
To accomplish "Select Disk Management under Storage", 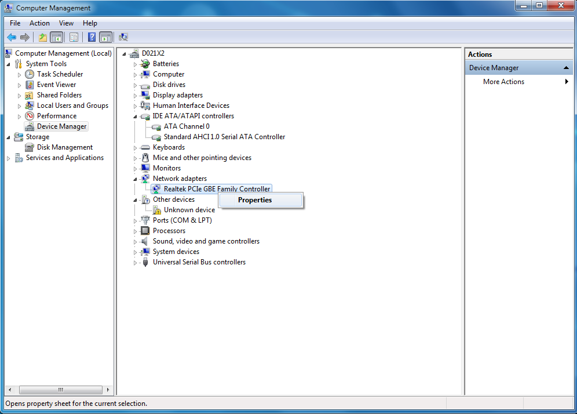I will (x=65, y=147).
